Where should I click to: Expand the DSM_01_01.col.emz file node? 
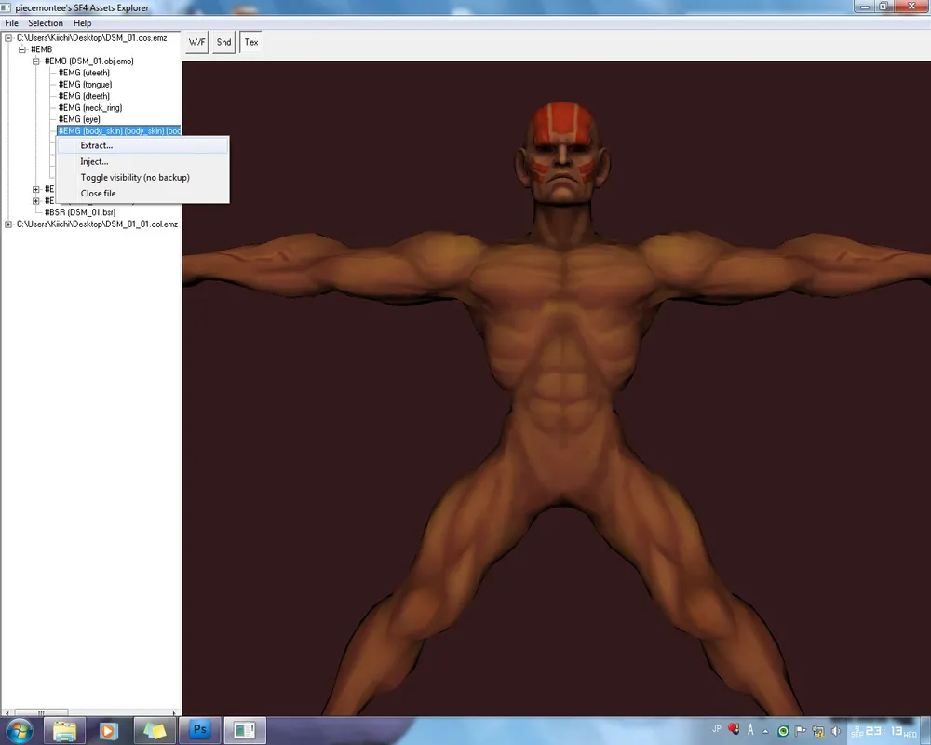click(8, 224)
